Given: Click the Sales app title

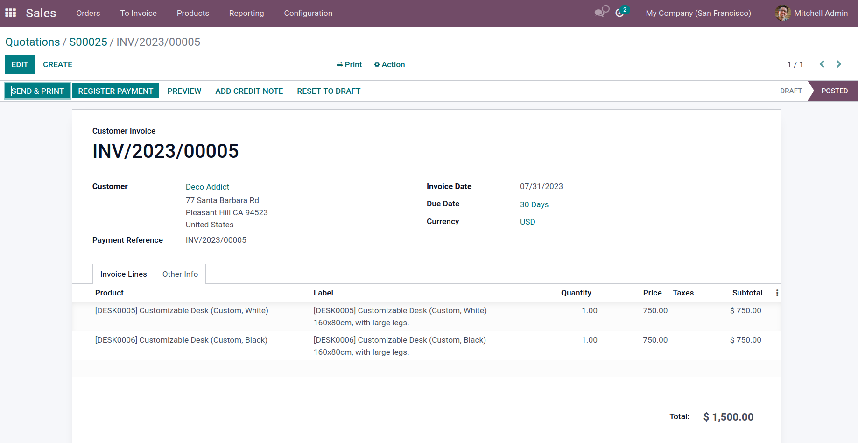Looking at the screenshot, I should tap(41, 13).
